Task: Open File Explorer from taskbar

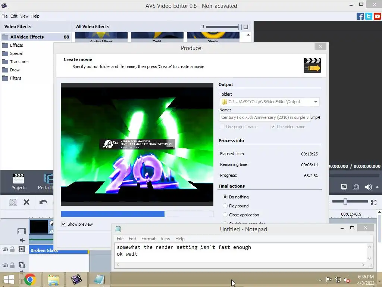Action: click(53, 280)
